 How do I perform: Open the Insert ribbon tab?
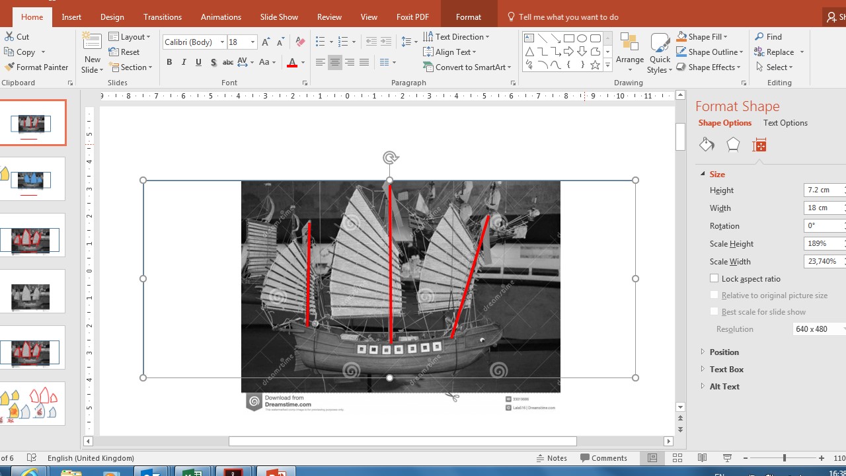pos(71,17)
